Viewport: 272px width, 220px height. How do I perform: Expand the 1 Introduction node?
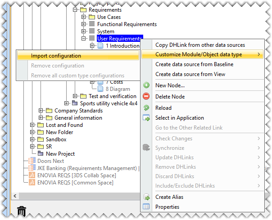click(92, 45)
